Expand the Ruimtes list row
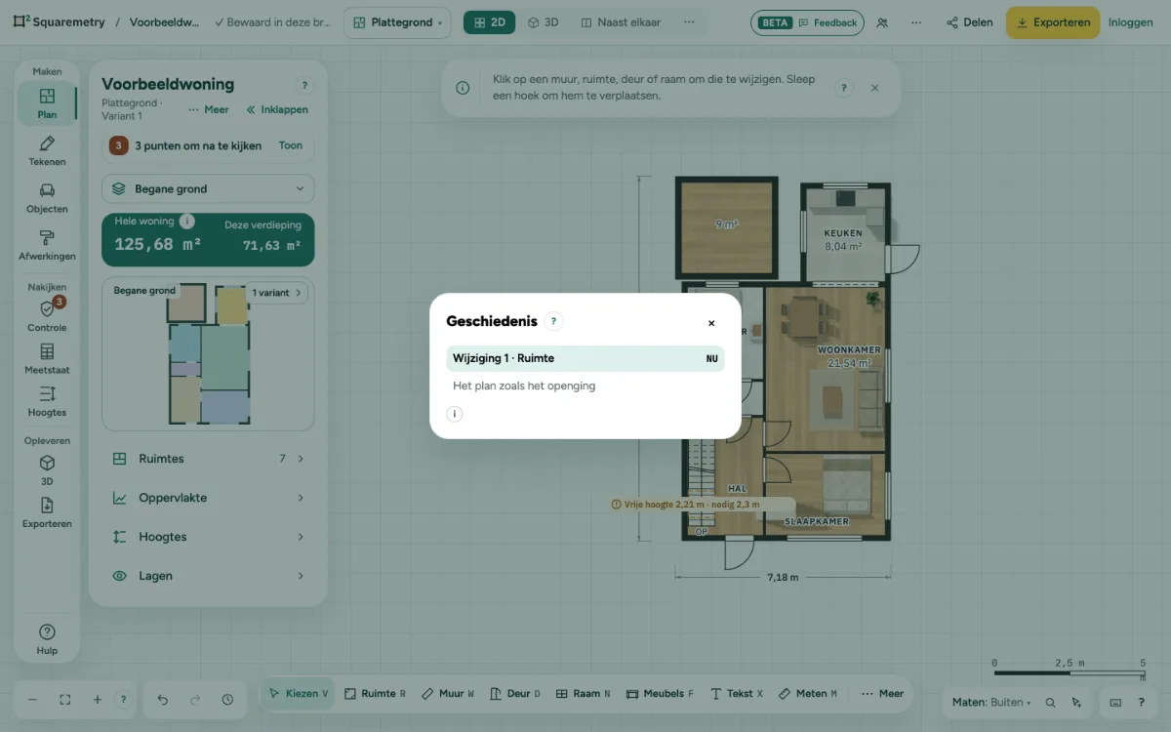Image resolution: width=1171 pixels, height=732 pixels. click(208, 459)
